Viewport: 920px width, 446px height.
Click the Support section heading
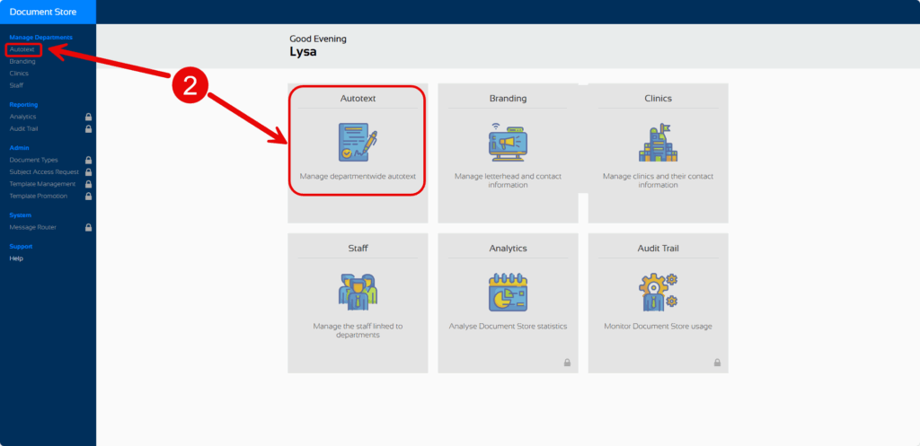coord(22,247)
